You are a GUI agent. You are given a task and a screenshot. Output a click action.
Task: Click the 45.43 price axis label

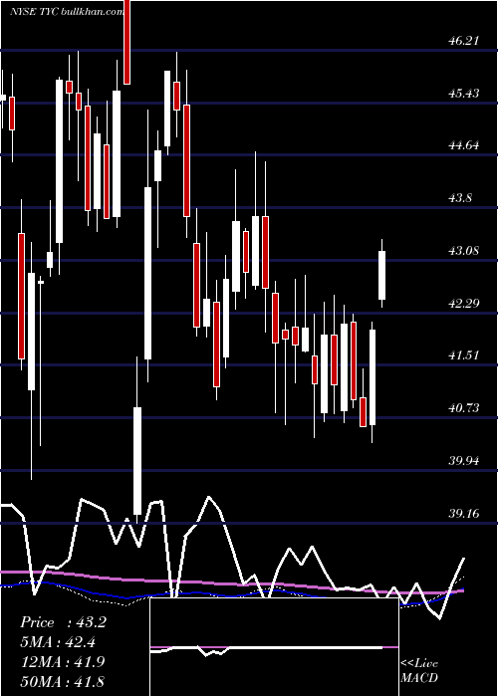[x=464, y=94]
